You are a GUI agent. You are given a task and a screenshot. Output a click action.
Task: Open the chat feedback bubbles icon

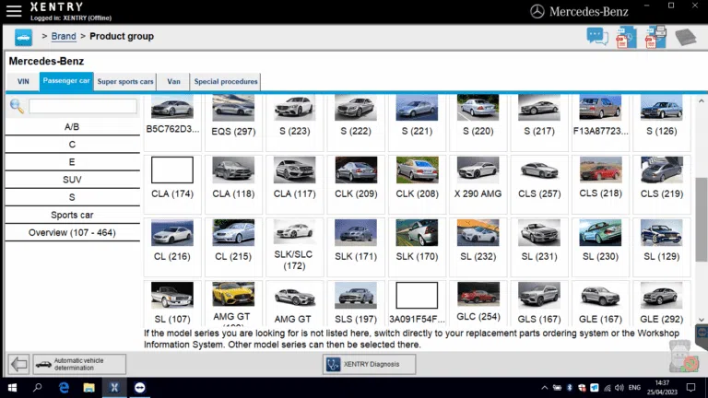pyautogui.click(x=597, y=37)
